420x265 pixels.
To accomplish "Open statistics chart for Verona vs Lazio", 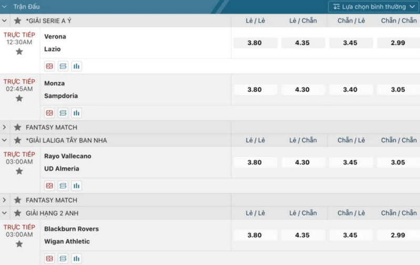I will tap(77, 67).
